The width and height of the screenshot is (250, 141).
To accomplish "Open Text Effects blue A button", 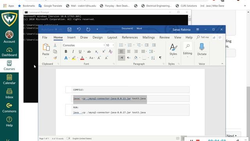I will (x=66, y=58).
